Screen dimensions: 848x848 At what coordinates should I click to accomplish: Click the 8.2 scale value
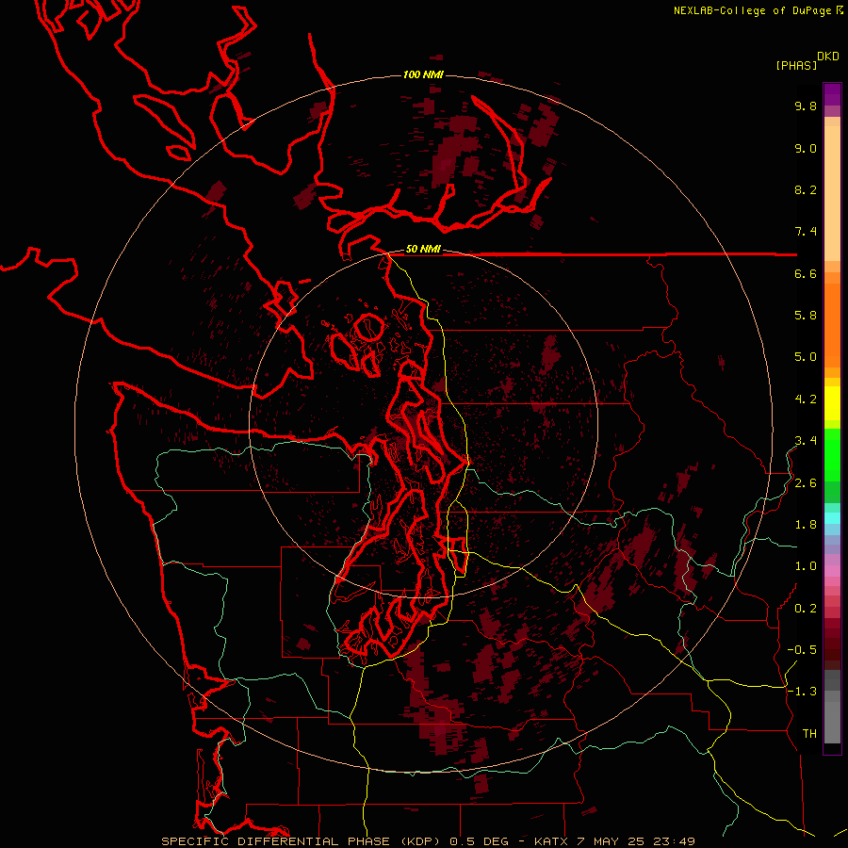click(x=806, y=190)
